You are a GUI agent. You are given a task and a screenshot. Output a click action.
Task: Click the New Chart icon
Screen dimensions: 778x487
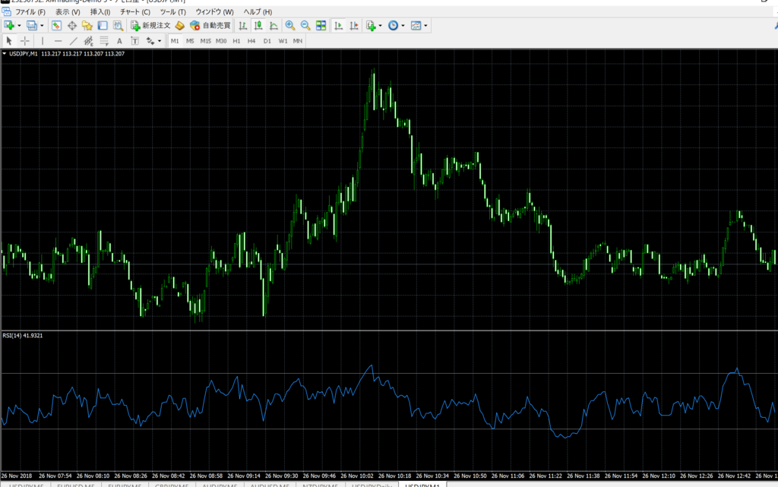[9, 25]
